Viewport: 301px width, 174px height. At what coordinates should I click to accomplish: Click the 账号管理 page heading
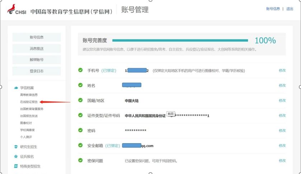click(135, 10)
